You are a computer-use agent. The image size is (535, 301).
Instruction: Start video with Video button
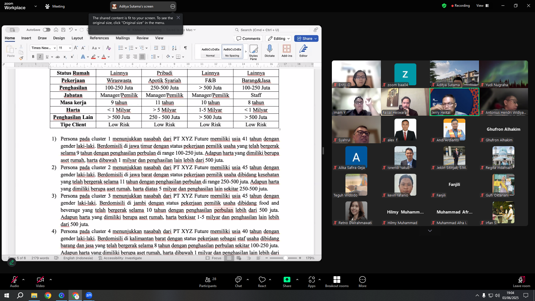40,282
